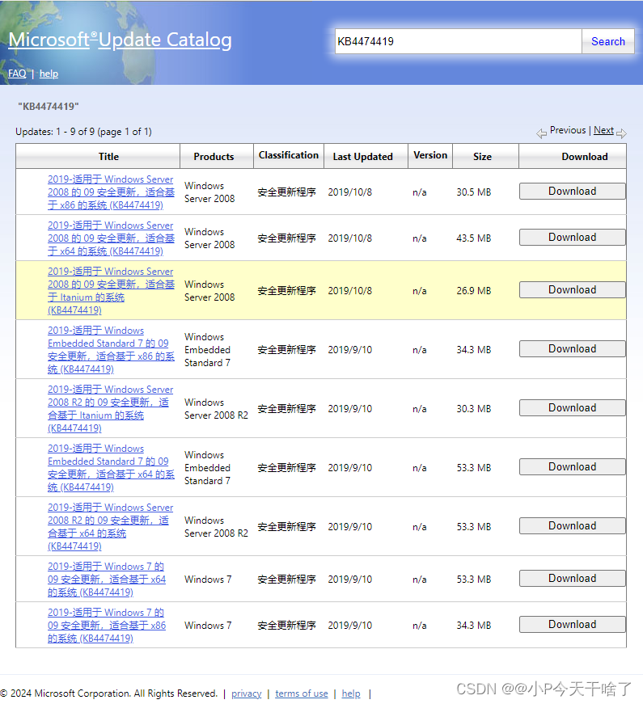Download the 43.5 MB Server 2008 update

tap(573, 237)
